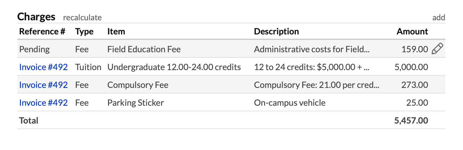Screen dimensions: 463x150
Task: Click the Compulsory Fee item cell
Action: click(x=138, y=85)
